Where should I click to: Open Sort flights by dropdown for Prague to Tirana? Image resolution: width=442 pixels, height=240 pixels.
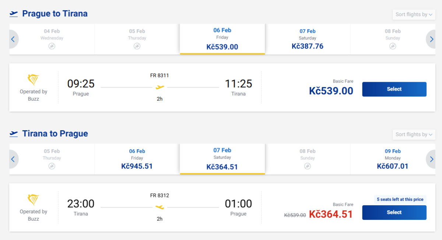tap(414, 15)
